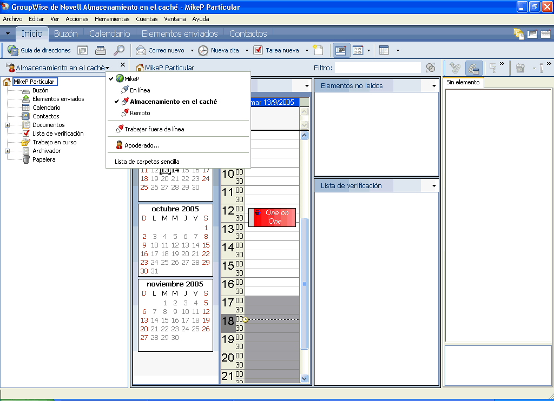Expand the Documentos folder tree node
The height and width of the screenshot is (401, 554).
[7, 125]
